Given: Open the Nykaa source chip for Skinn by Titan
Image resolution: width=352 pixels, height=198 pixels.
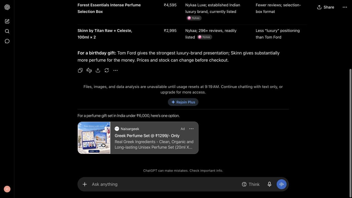Looking at the screenshot, I should pyautogui.click(x=205, y=37).
